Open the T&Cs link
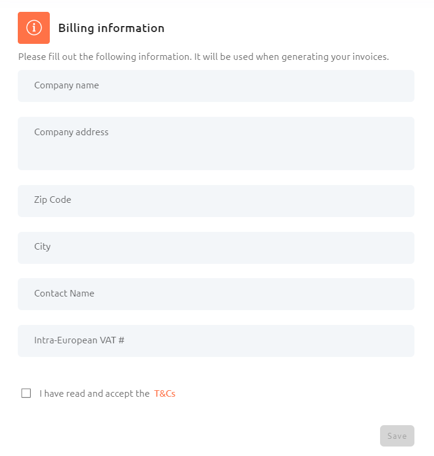The width and height of the screenshot is (434, 456). click(165, 394)
